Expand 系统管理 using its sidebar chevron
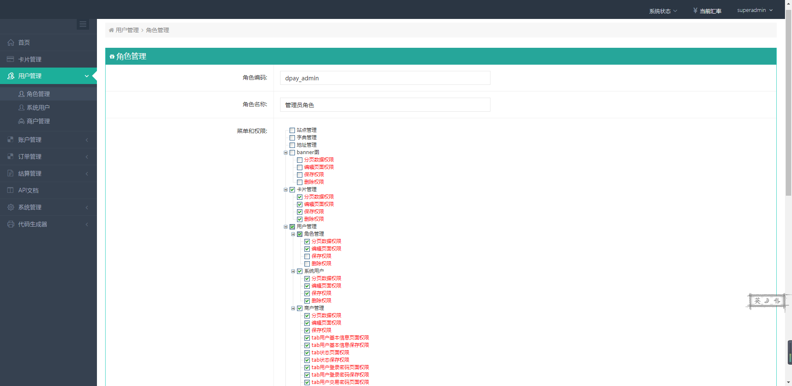Image resolution: width=792 pixels, height=386 pixels. [x=87, y=208]
